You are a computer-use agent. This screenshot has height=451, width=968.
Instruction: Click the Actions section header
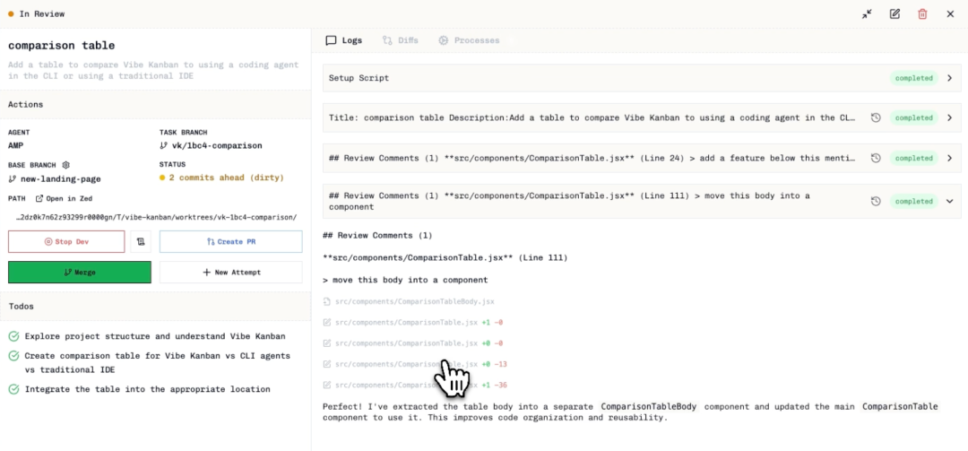[155, 104]
